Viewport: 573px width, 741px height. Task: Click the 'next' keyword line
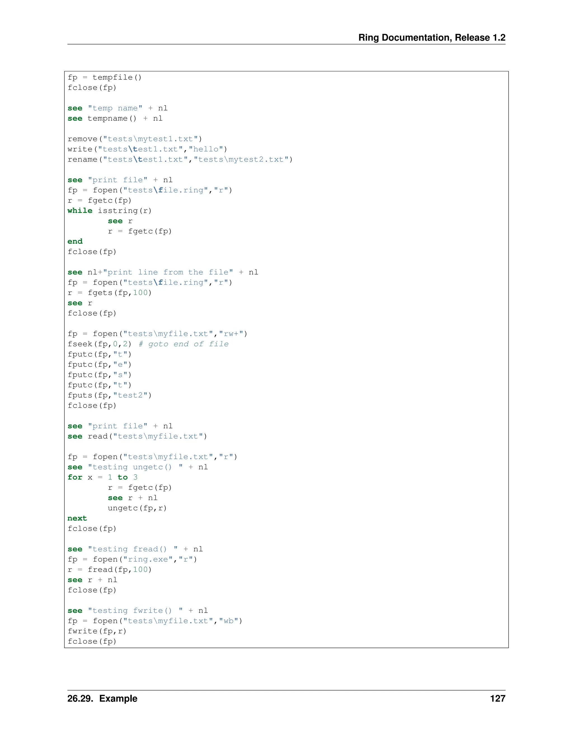(x=77, y=518)
